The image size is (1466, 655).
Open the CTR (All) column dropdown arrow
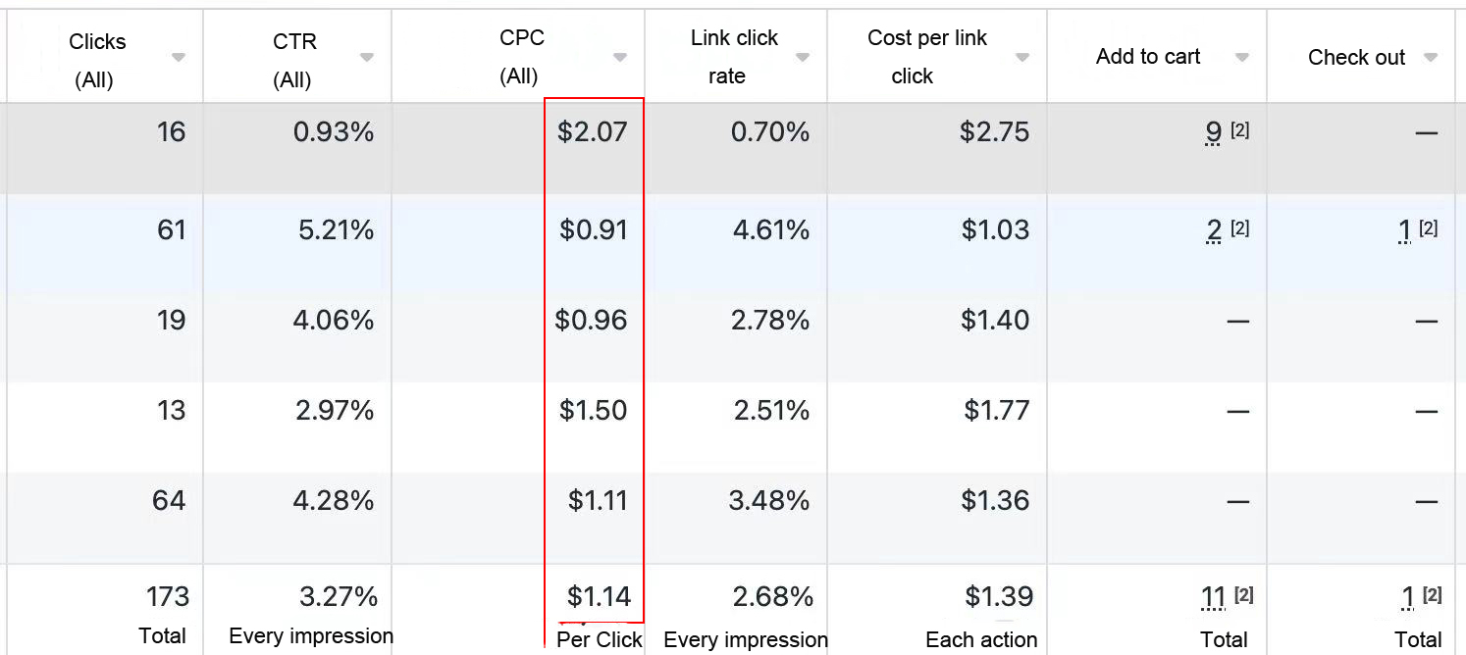366,58
